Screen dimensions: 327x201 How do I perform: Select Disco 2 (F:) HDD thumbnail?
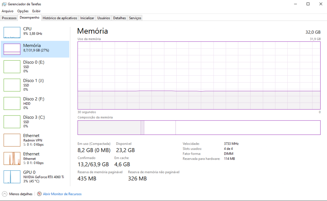coord(12,103)
